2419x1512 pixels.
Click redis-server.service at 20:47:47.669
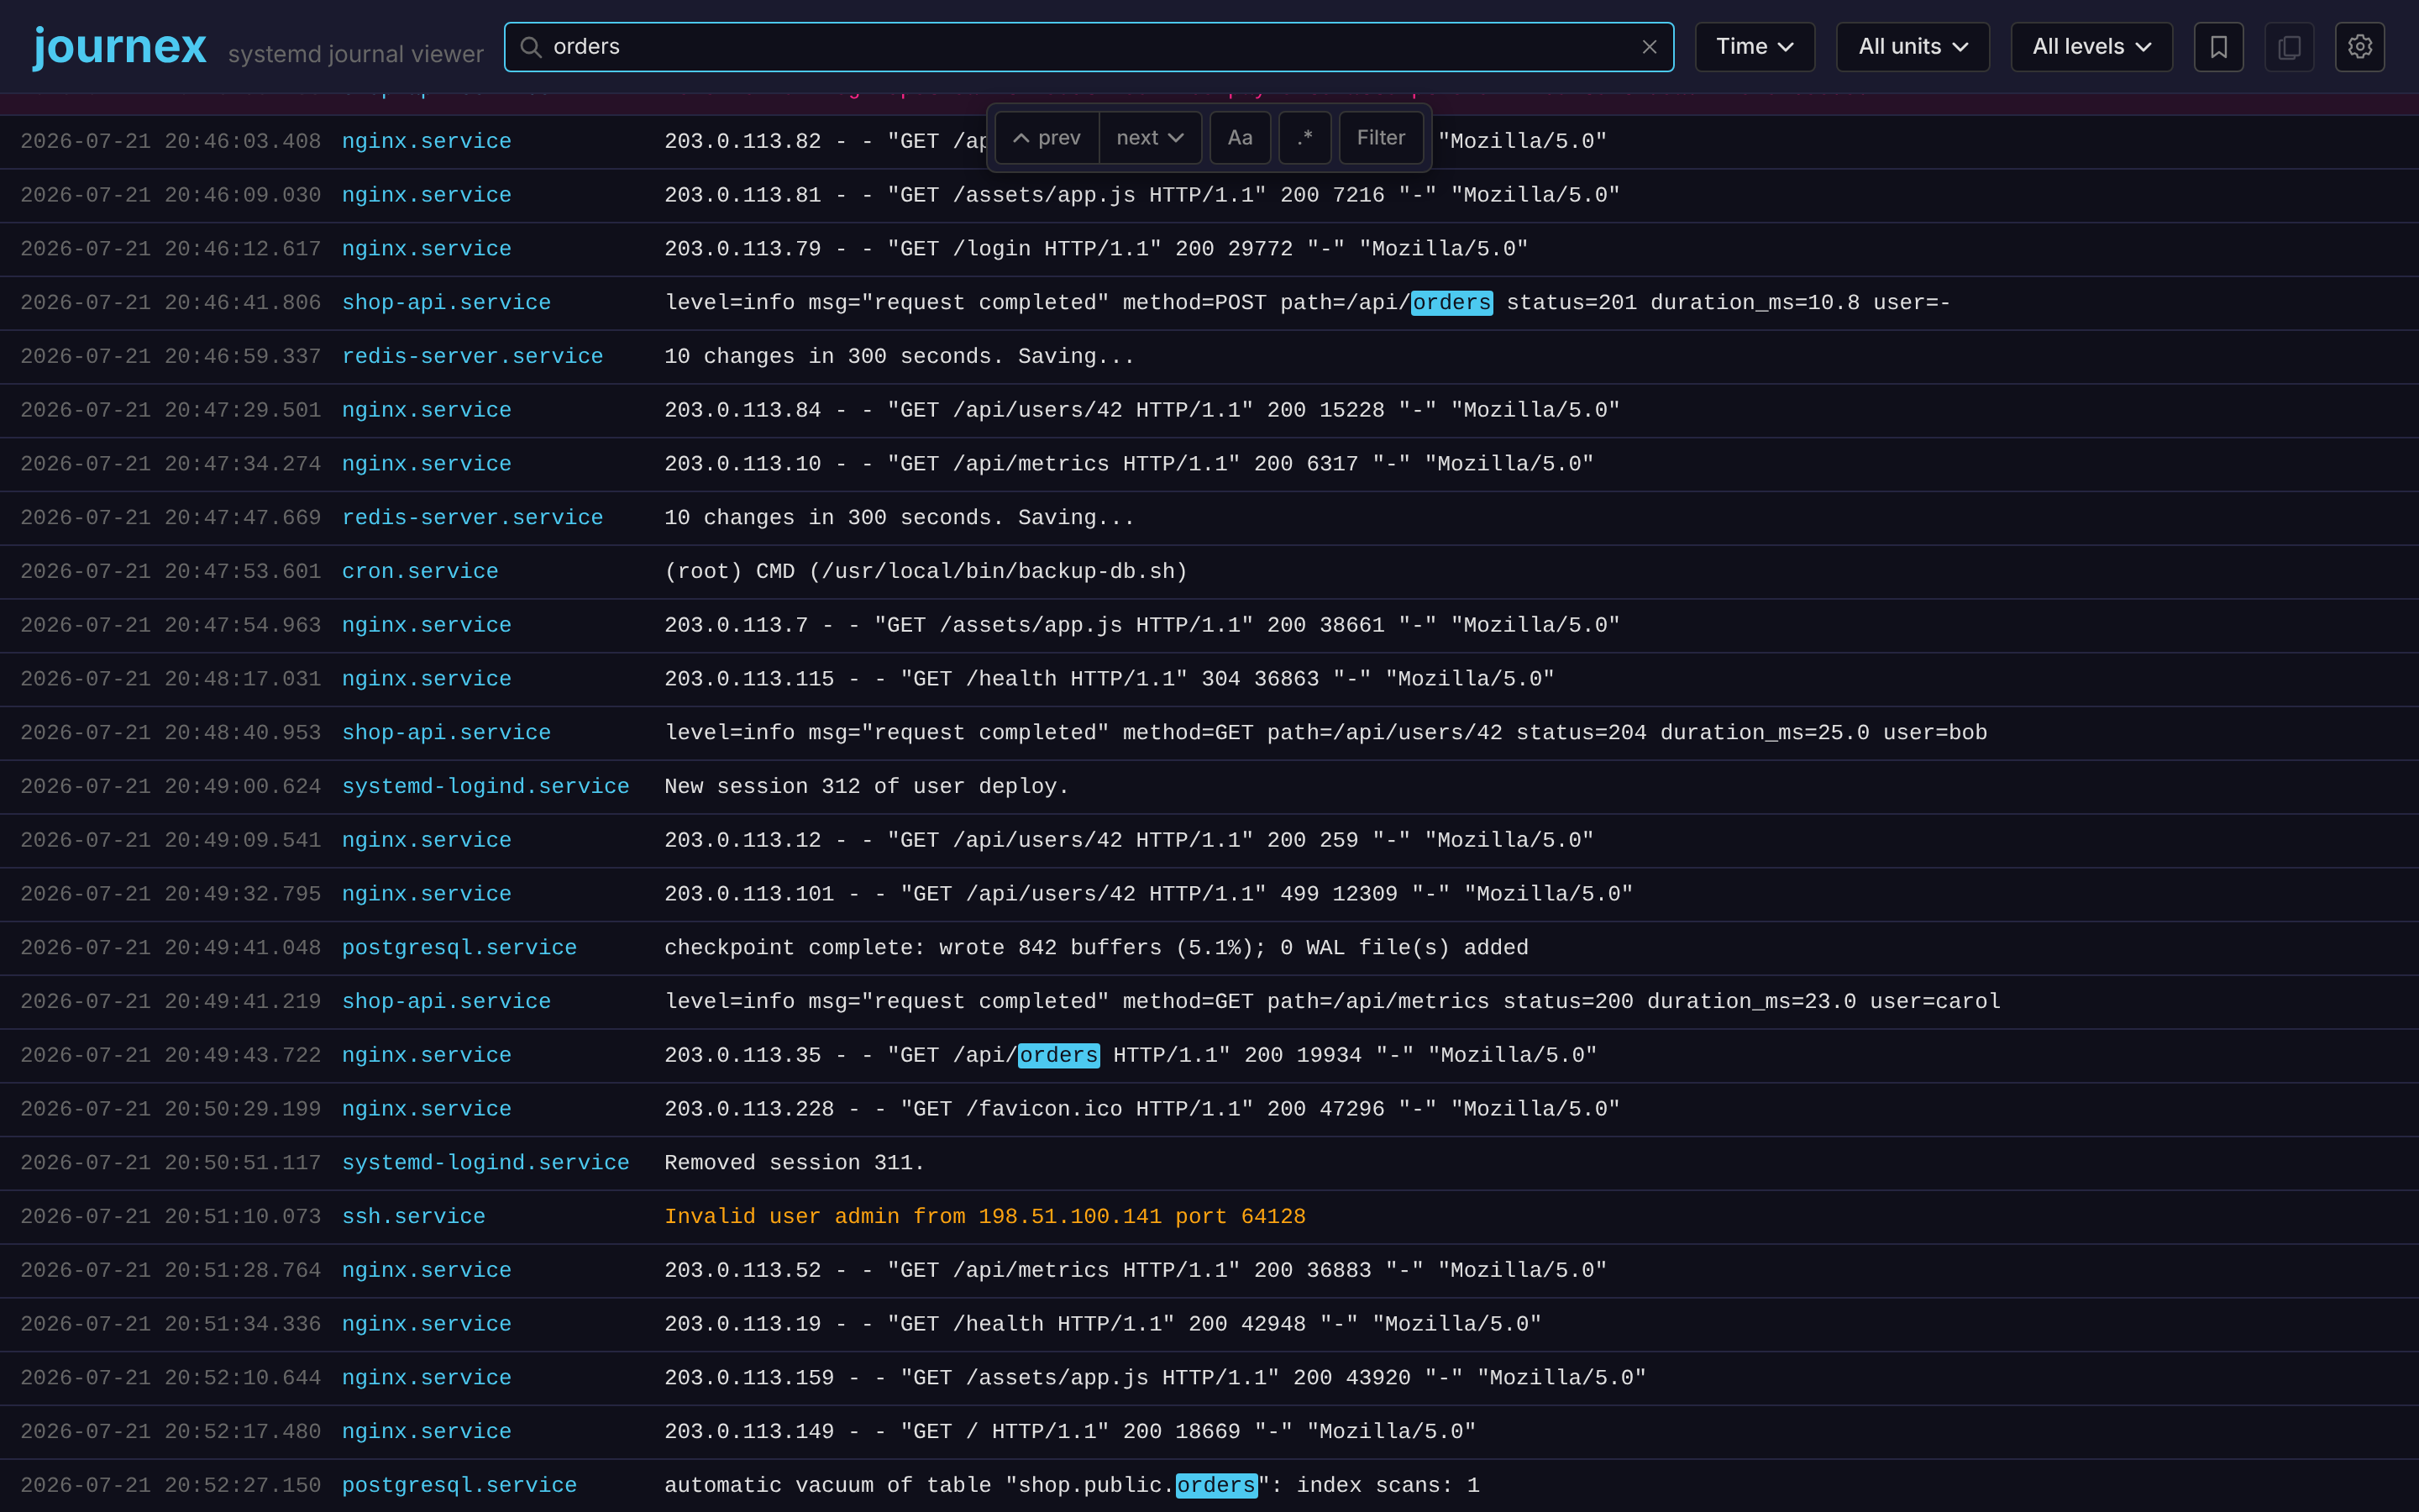(x=472, y=518)
